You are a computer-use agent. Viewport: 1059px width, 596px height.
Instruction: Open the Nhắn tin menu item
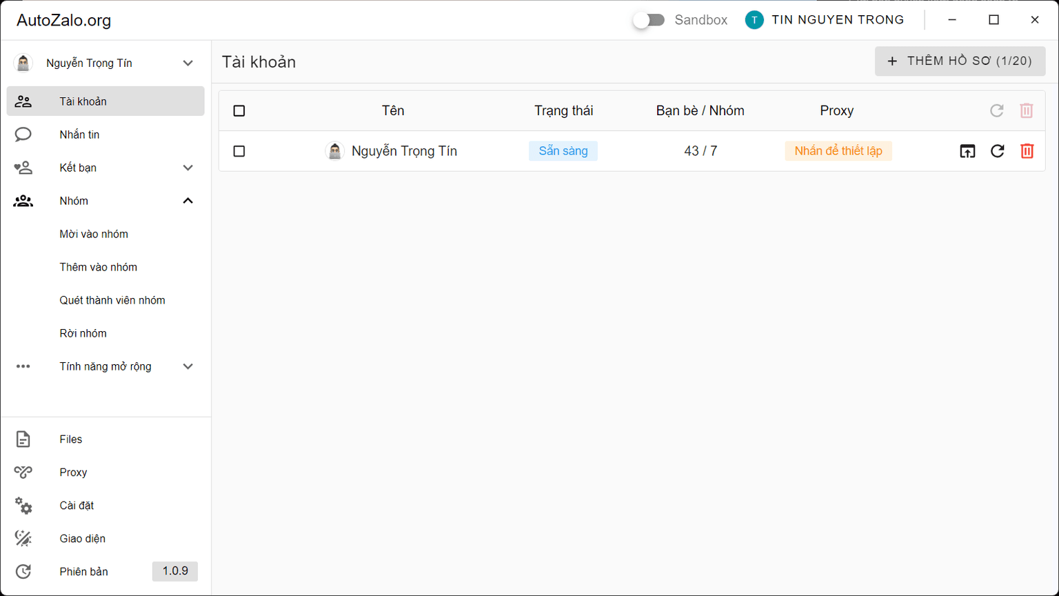click(x=79, y=135)
